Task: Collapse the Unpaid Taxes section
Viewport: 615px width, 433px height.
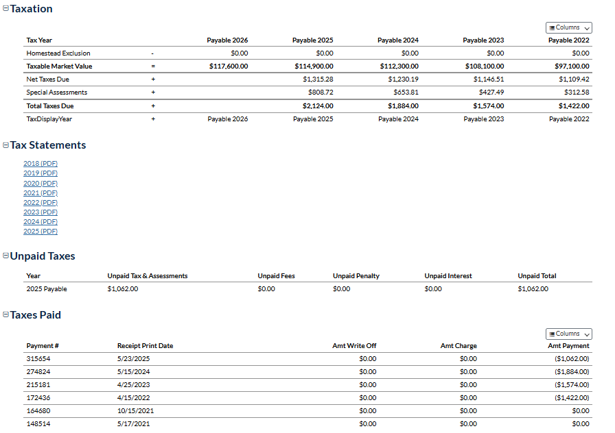Action: [x=6, y=256]
